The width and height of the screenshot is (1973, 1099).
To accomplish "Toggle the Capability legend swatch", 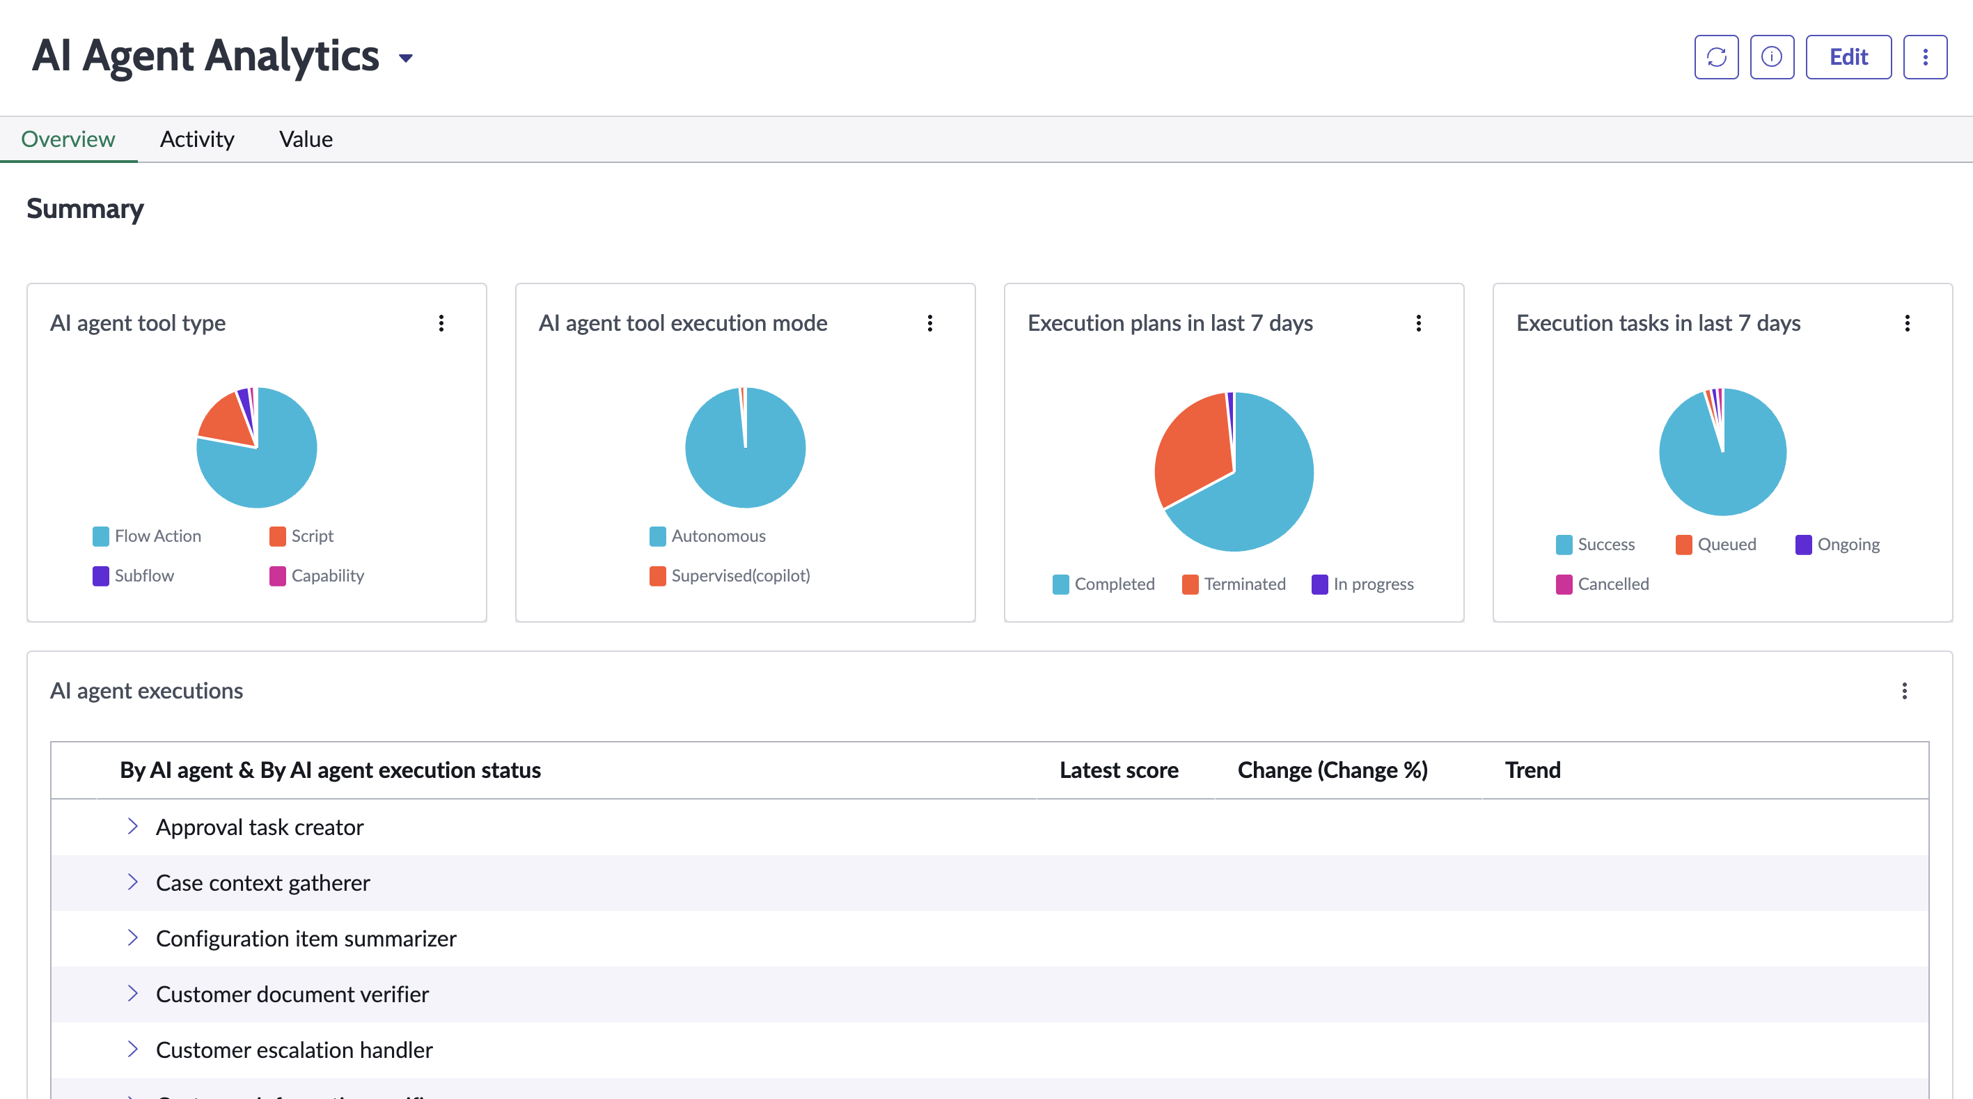I will (x=277, y=577).
